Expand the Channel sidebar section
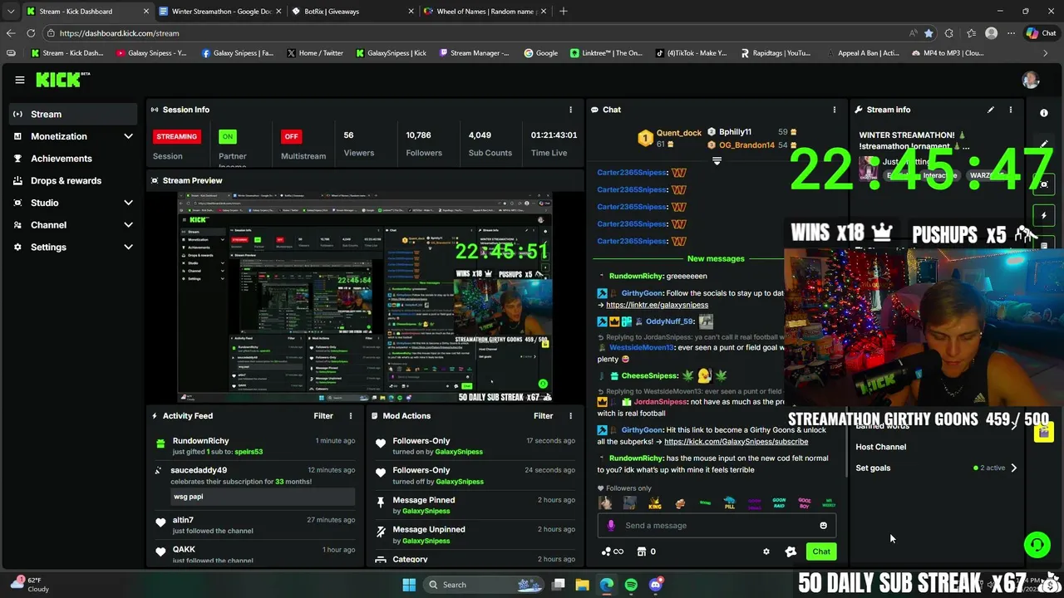 click(128, 225)
